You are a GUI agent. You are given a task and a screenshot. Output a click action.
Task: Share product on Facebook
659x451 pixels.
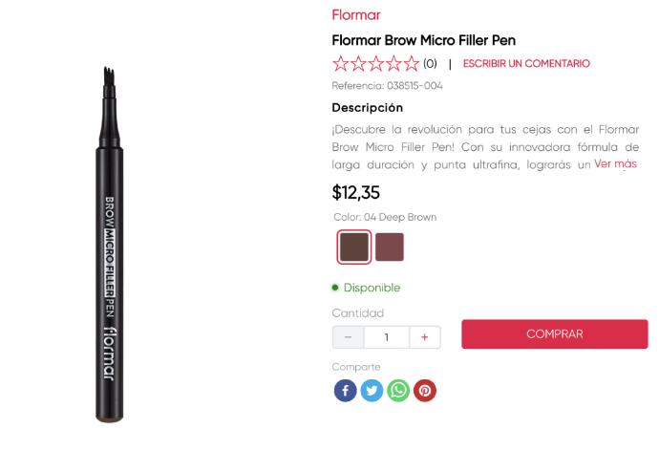(x=345, y=390)
